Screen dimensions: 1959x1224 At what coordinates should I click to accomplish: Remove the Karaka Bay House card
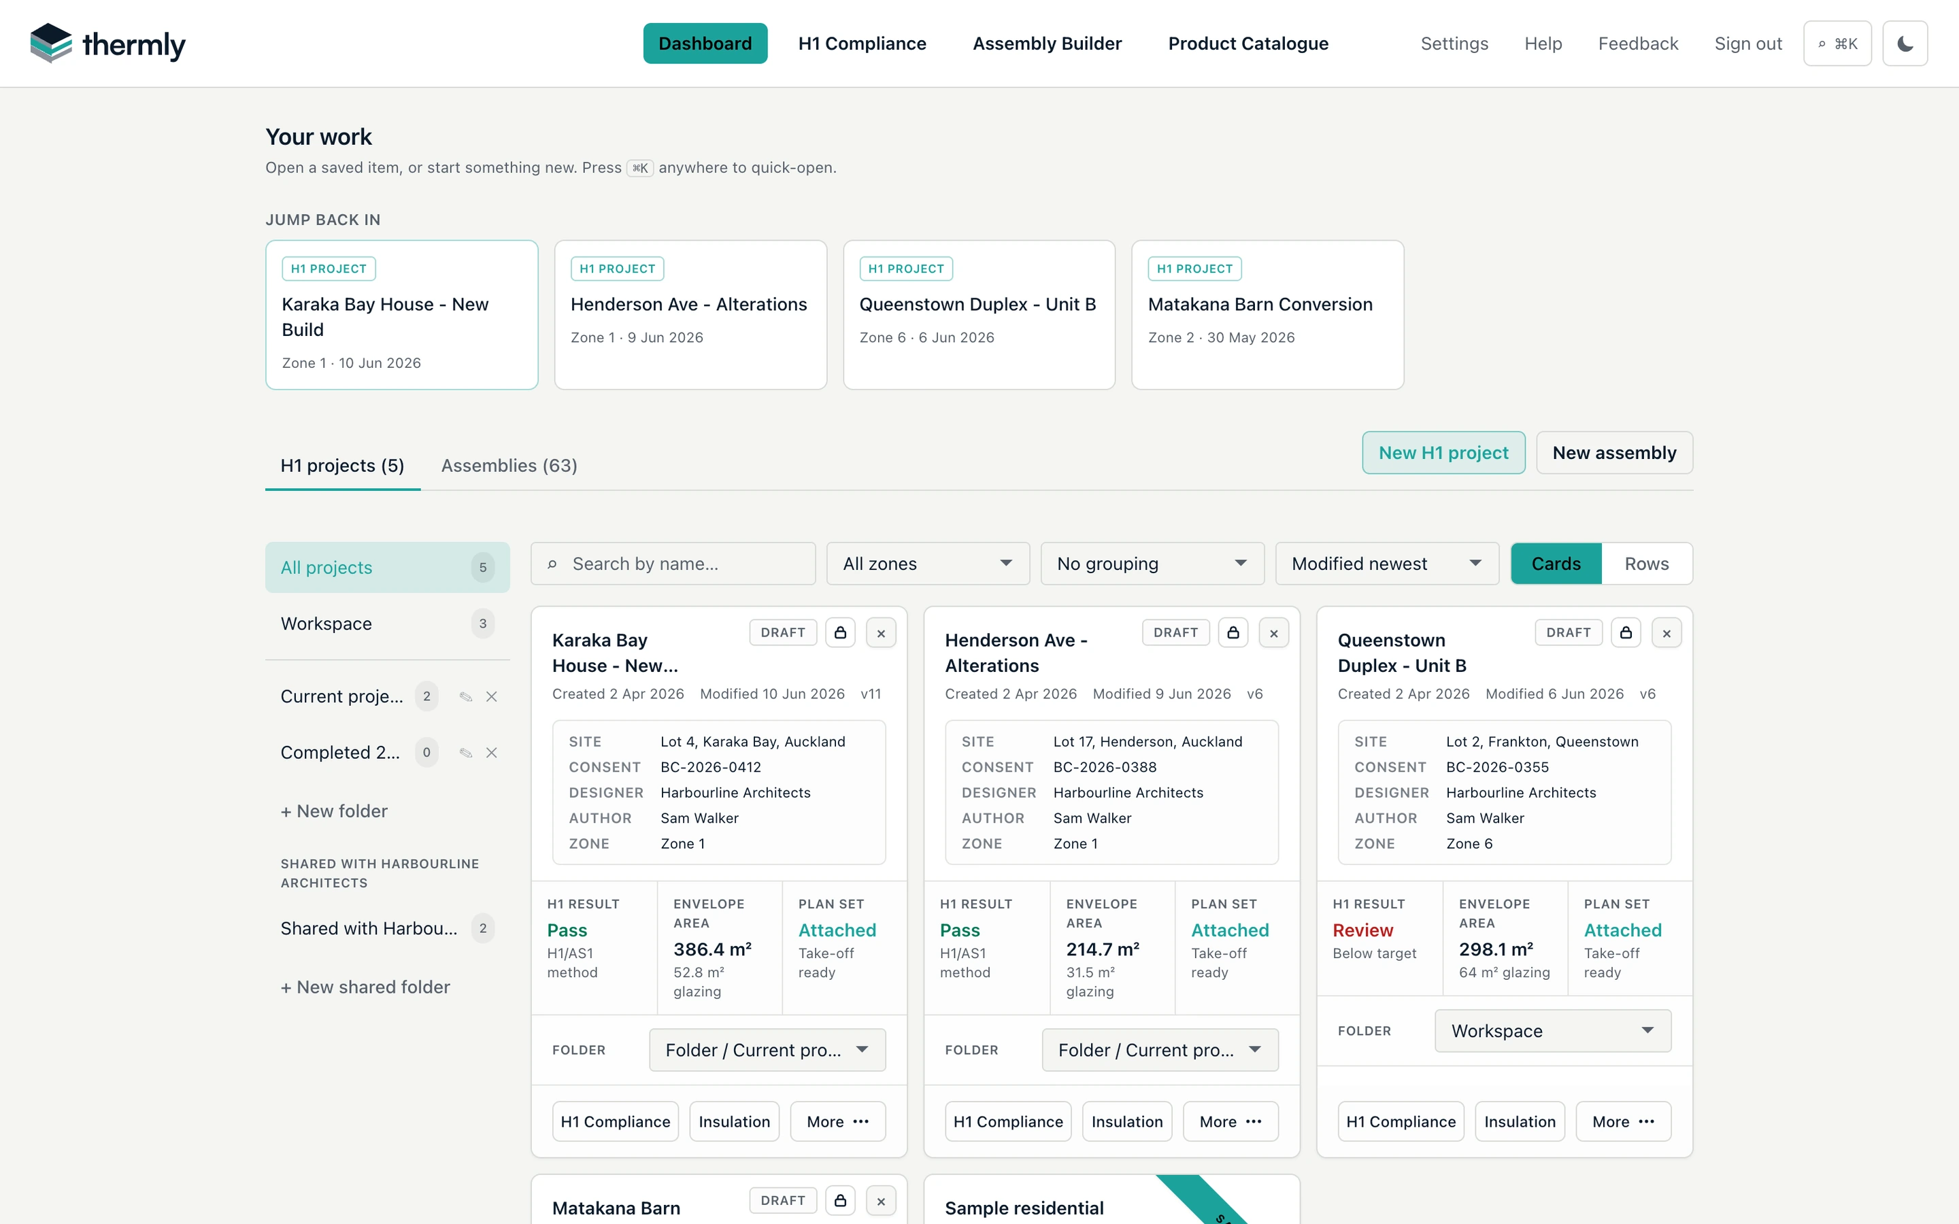click(x=881, y=632)
